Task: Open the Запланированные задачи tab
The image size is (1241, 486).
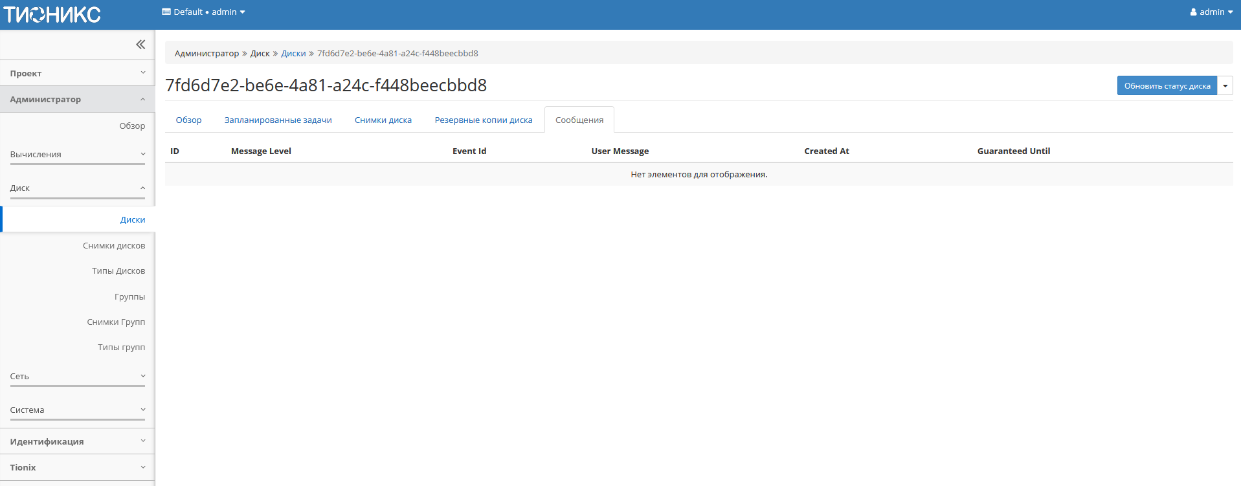Action: (x=278, y=120)
